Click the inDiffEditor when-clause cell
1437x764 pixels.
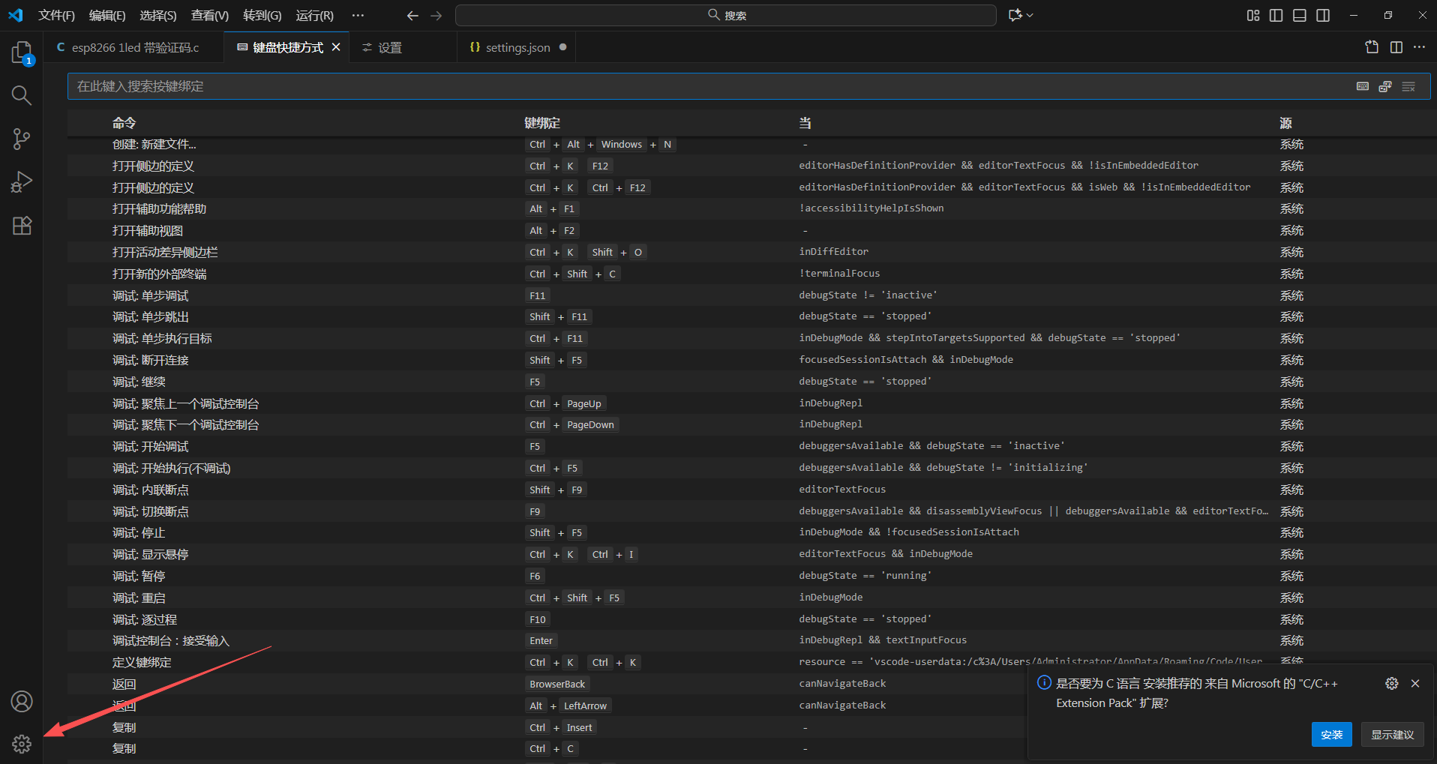click(x=833, y=252)
